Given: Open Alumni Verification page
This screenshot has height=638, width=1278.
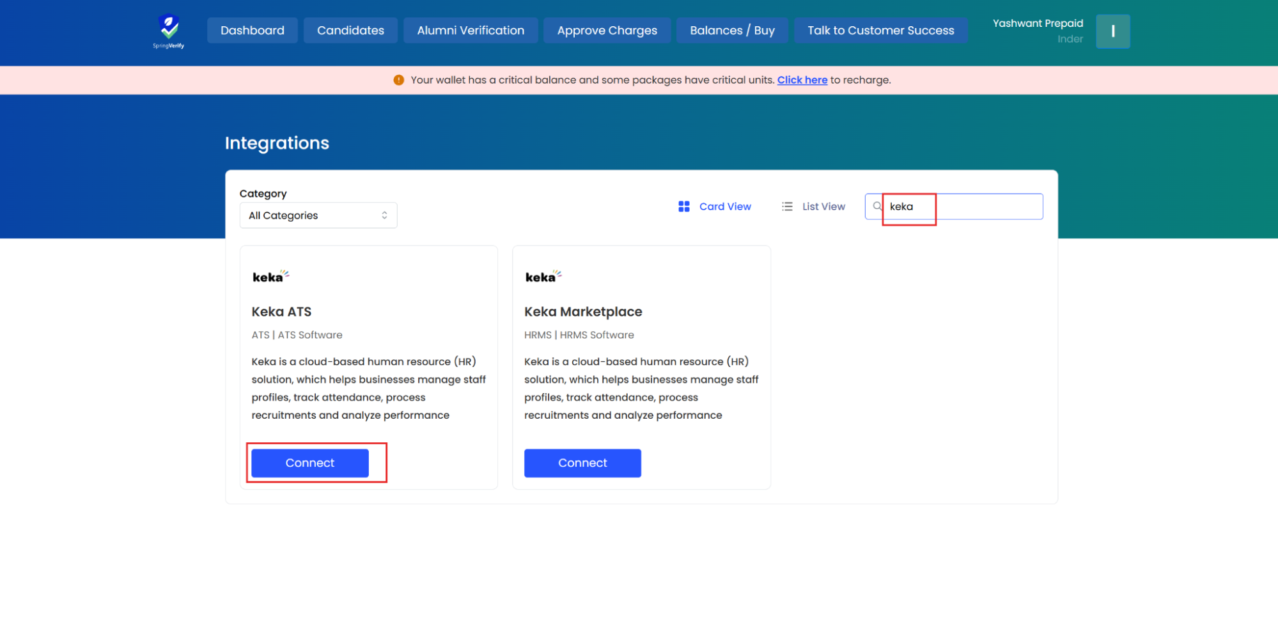Looking at the screenshot, I should [470, 31].
